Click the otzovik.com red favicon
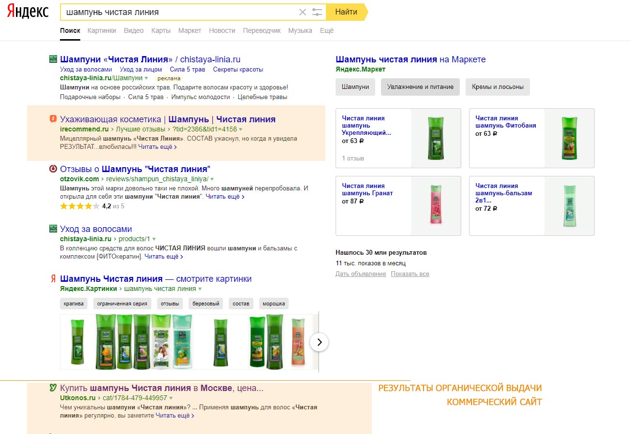The width and height of the screenshot is (631, 434). click(x=53, y=169)
